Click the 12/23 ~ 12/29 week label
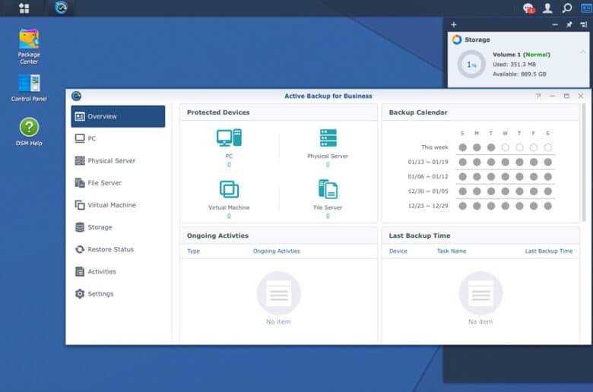 (x=428, y=206)
